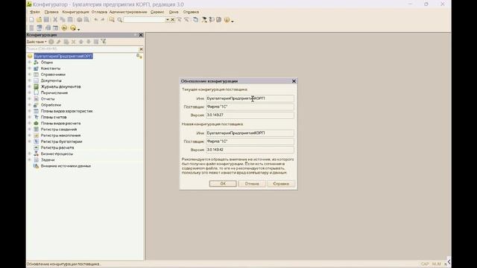
Task: Click the Undo arrow icon
Action: click(96, 20)
